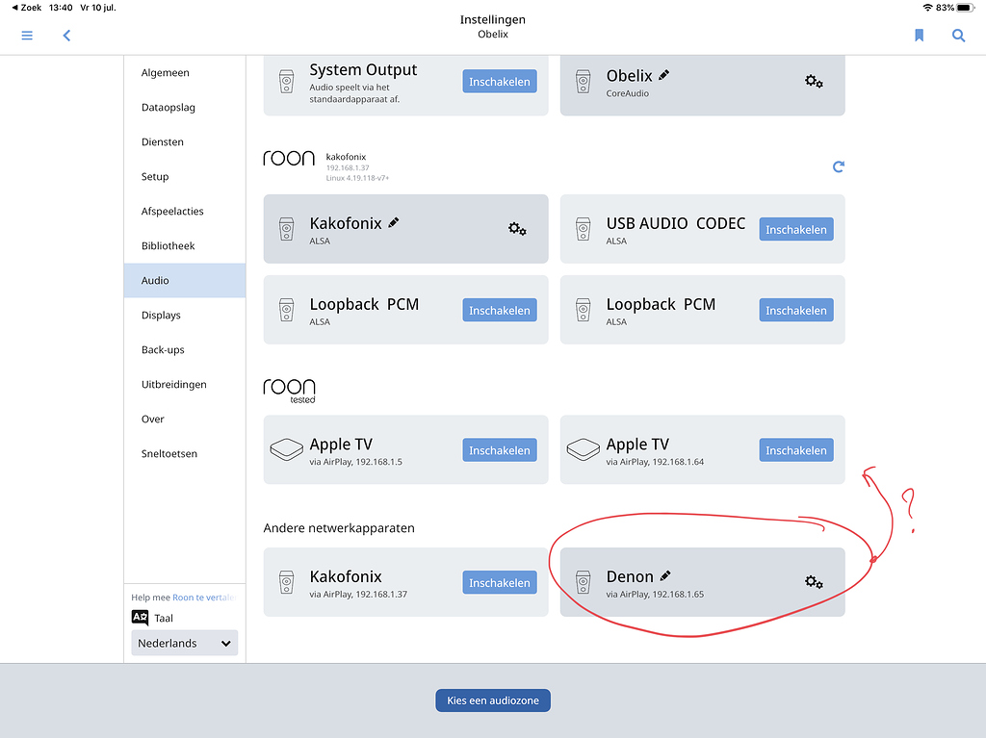Open the hamburger navigation menu

tap(27, 35)
